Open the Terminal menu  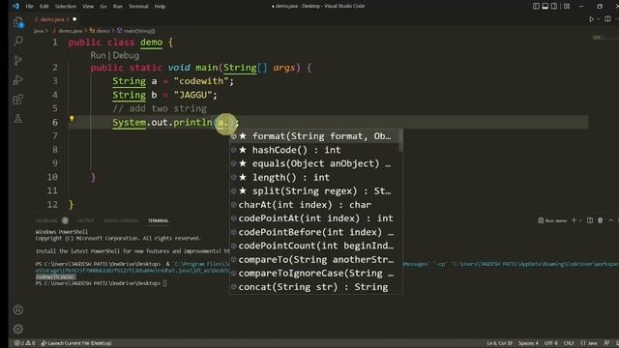pyautogui.click(x=138, y=7)
